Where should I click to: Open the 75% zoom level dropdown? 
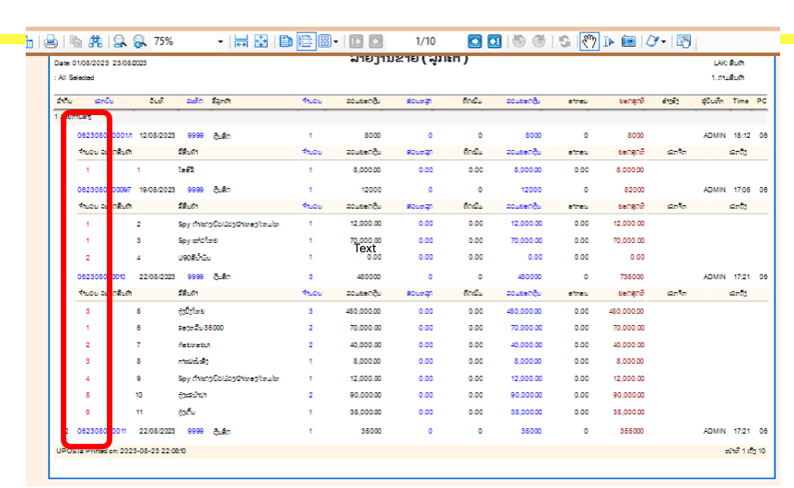(x=220, y=41)
